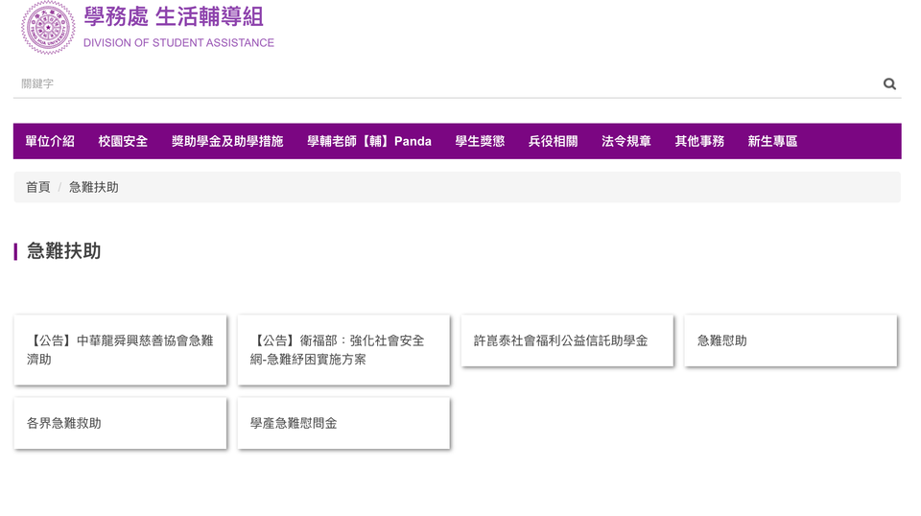Open the 兵役相關 menu
The image size is (921, 516).
pos(553,141)
